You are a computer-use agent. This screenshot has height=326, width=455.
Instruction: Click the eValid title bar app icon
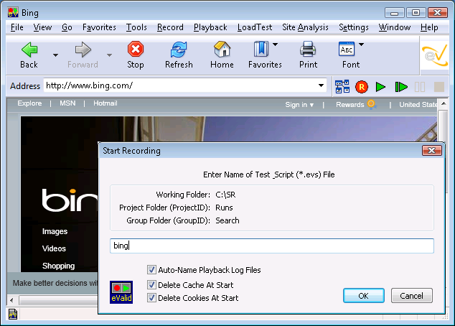tap(13, 12)
